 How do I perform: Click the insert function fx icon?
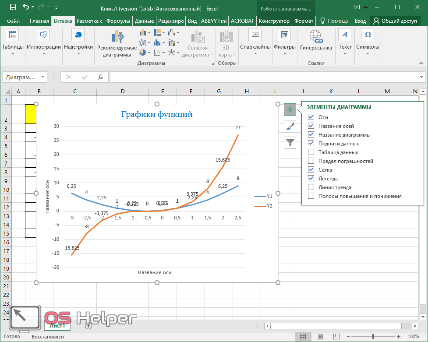click(x=100, y=77)
